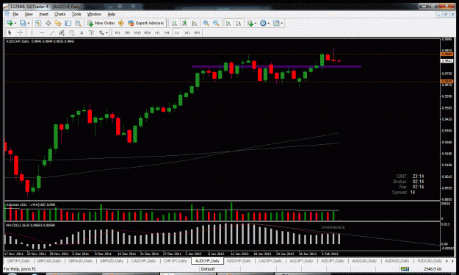The image size is (459, 275).
Task: Open the View menu
Action: pos(29,14)
